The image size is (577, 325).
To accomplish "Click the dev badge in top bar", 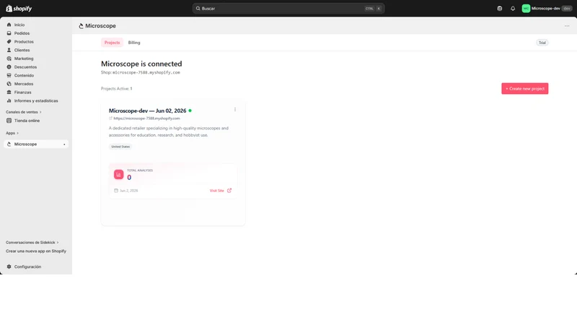I will click(x=567, y=9).
